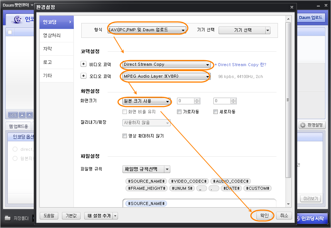Decrease the second screen size value with down arrow
This screenshot has height=228, width=331.
click(x=233, y=102)
